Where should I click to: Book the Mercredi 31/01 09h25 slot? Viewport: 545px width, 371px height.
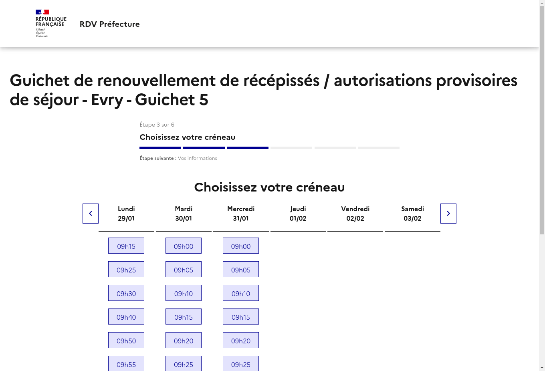241,364
